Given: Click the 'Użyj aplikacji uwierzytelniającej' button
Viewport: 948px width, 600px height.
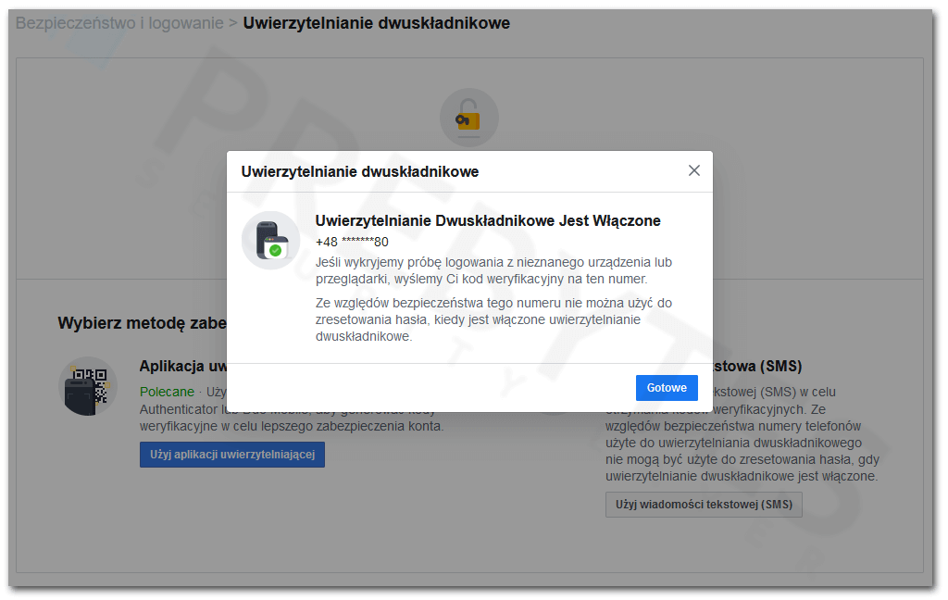Looking at the screenshot, I should click(x=232, y=455).
